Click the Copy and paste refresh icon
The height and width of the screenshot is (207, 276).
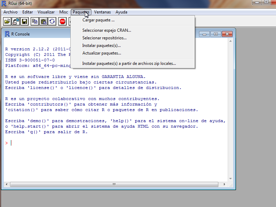[x=52, y=21]
